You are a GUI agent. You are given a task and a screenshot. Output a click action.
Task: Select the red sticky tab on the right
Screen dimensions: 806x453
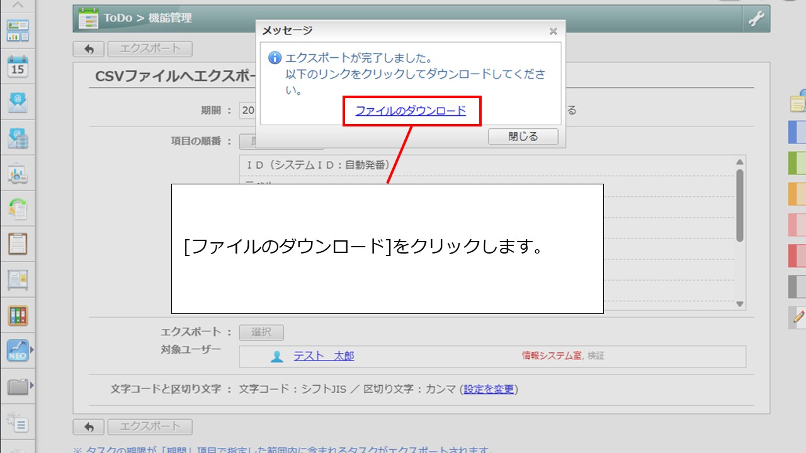tap(798, 255)
